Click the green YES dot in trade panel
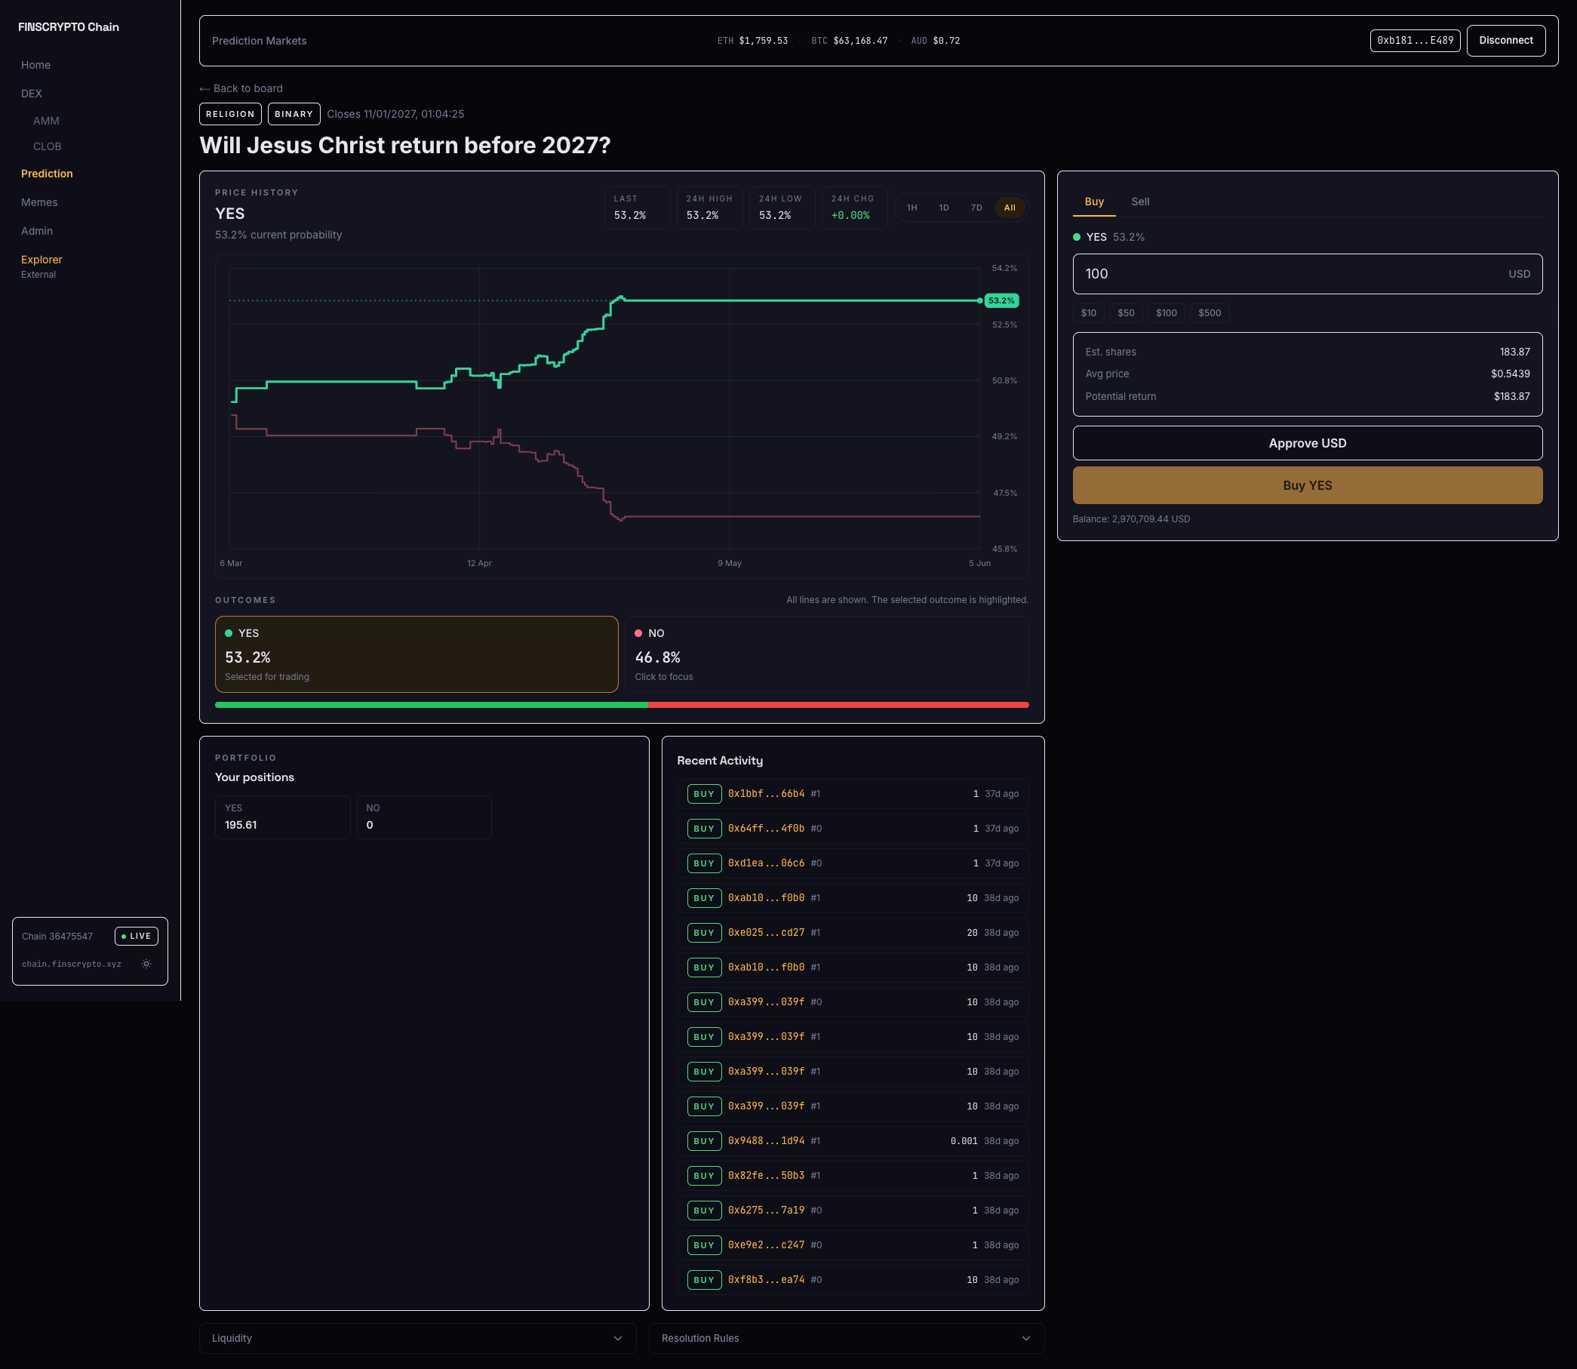The image size is (1577, 1369). click(x=1077, y=238)
